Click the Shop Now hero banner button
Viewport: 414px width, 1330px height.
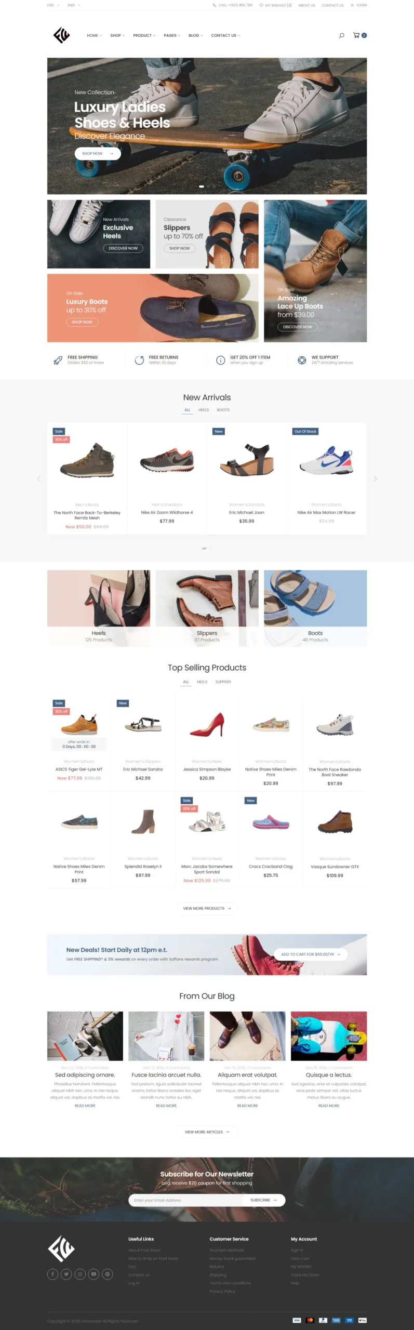click(x=98, y=153)
